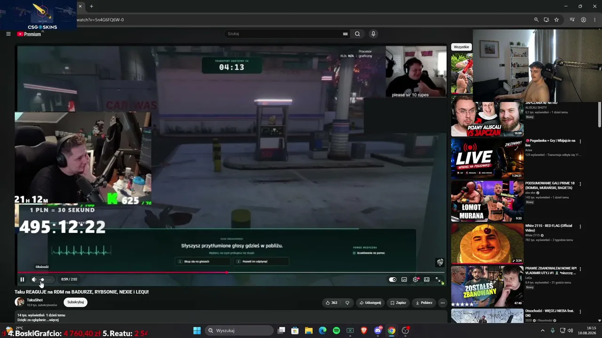Viewport: 602px width, 338px height.
Task: Open the White 2115 - RED FLAG title
Action: [549, 228]
